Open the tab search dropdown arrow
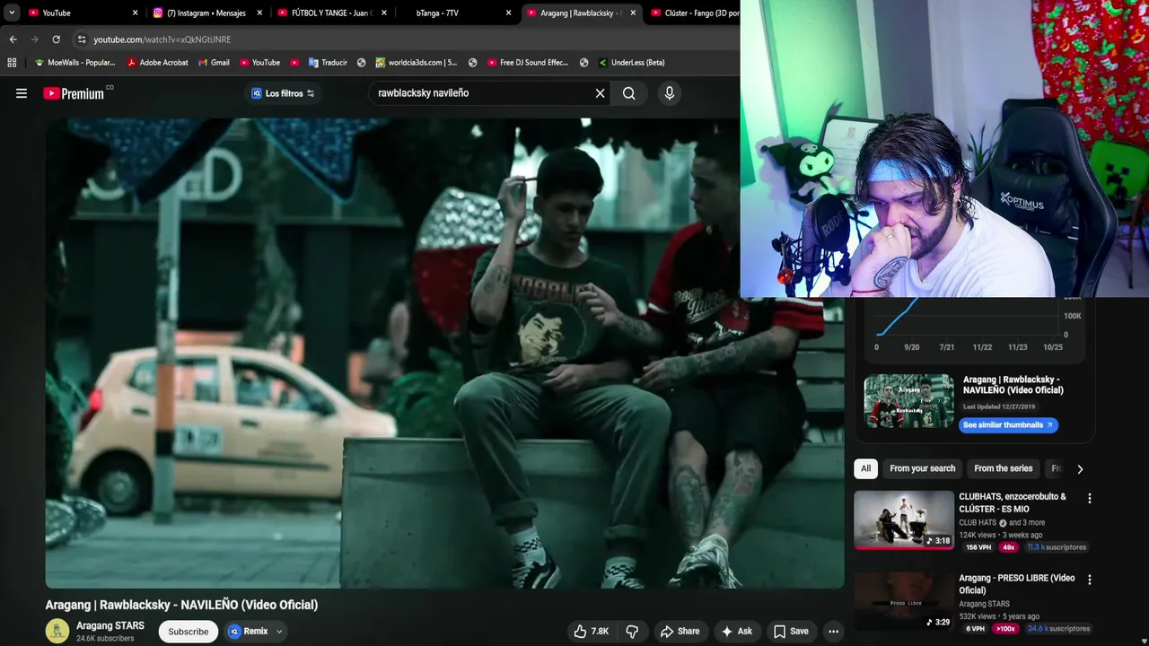Screen dimensions: 1149x646 point(12,13)
